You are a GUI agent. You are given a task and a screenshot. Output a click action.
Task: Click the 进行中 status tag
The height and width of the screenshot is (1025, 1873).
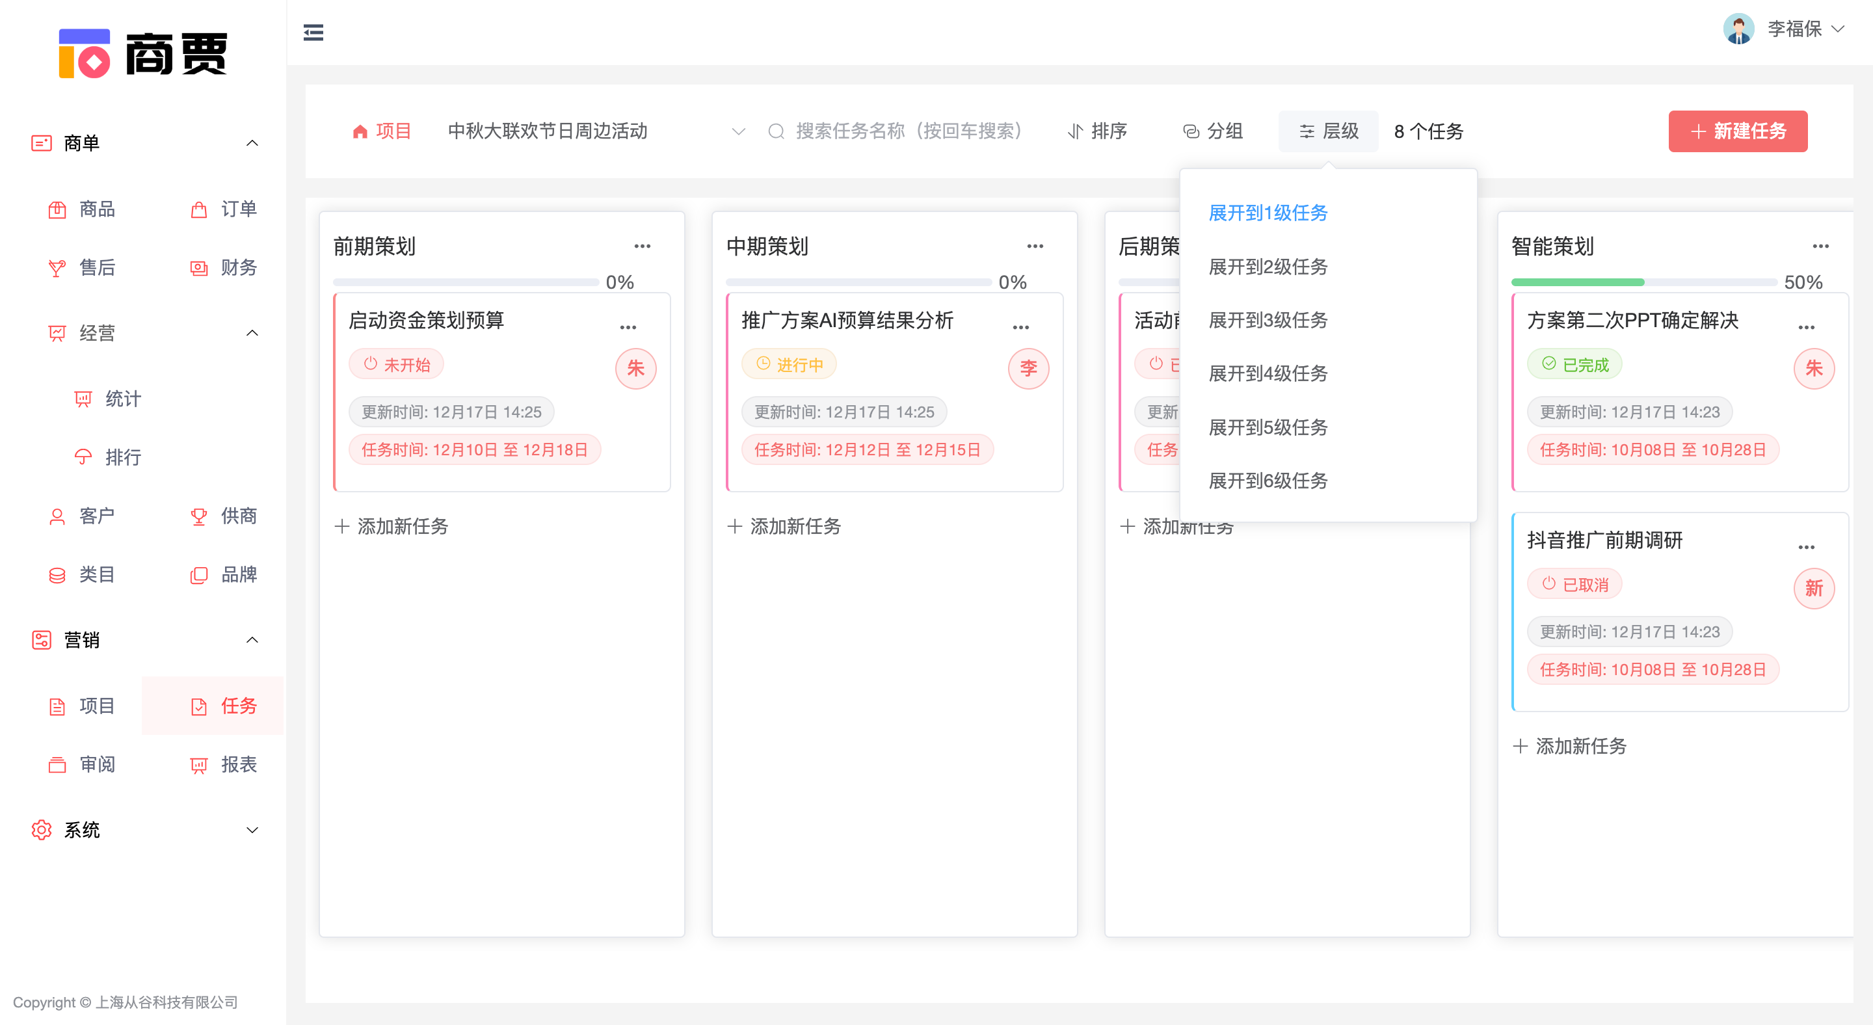789,364
